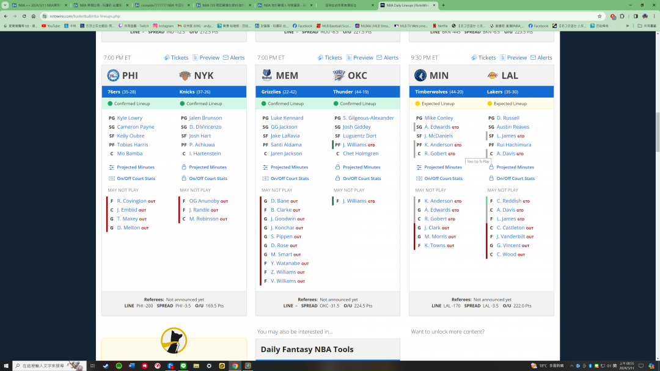Image resolution: width=660 pixels, height=371 pixels.
Task: Expand the bookmarks bar overflow chevron
Action: pos(627,26)
